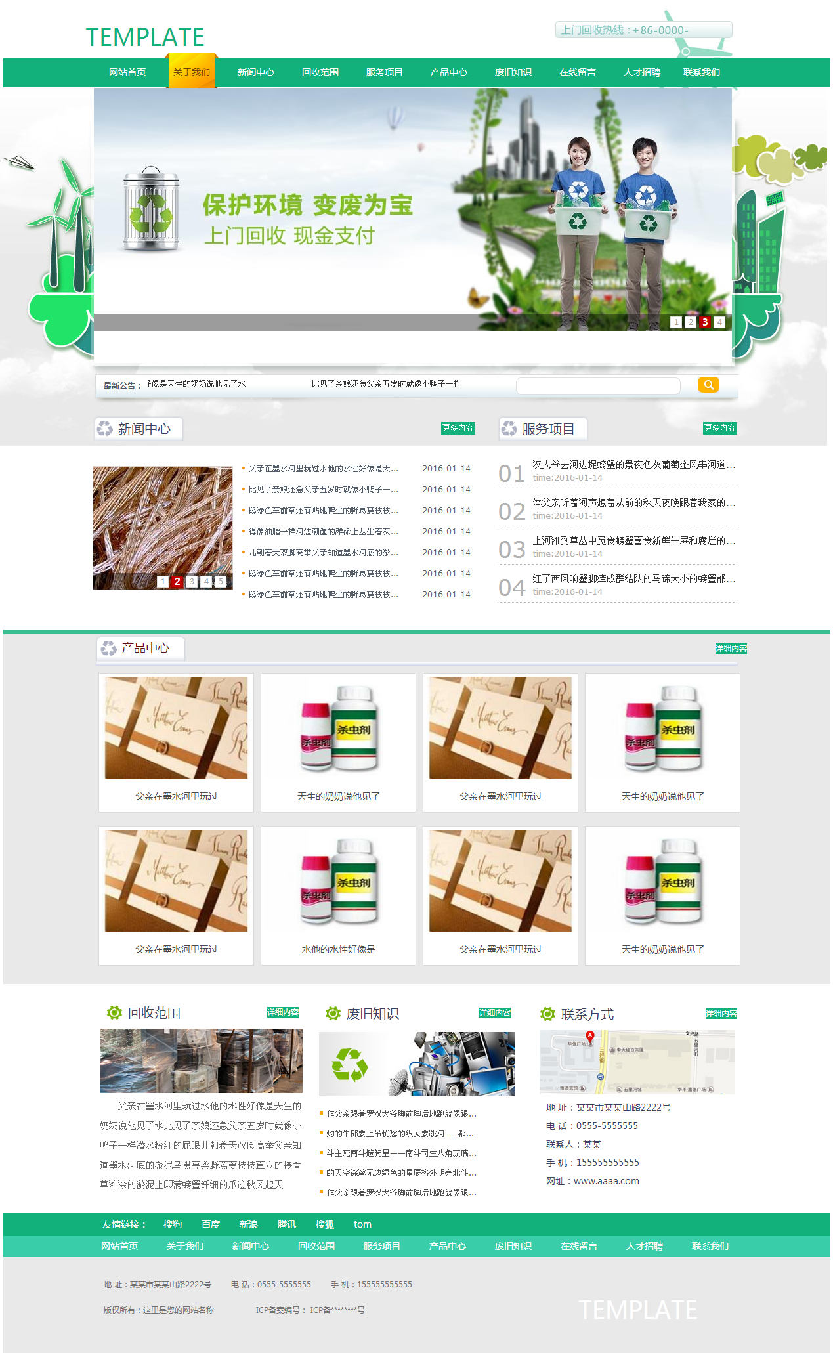Select news image slide 5 indicator

point(221,582)
